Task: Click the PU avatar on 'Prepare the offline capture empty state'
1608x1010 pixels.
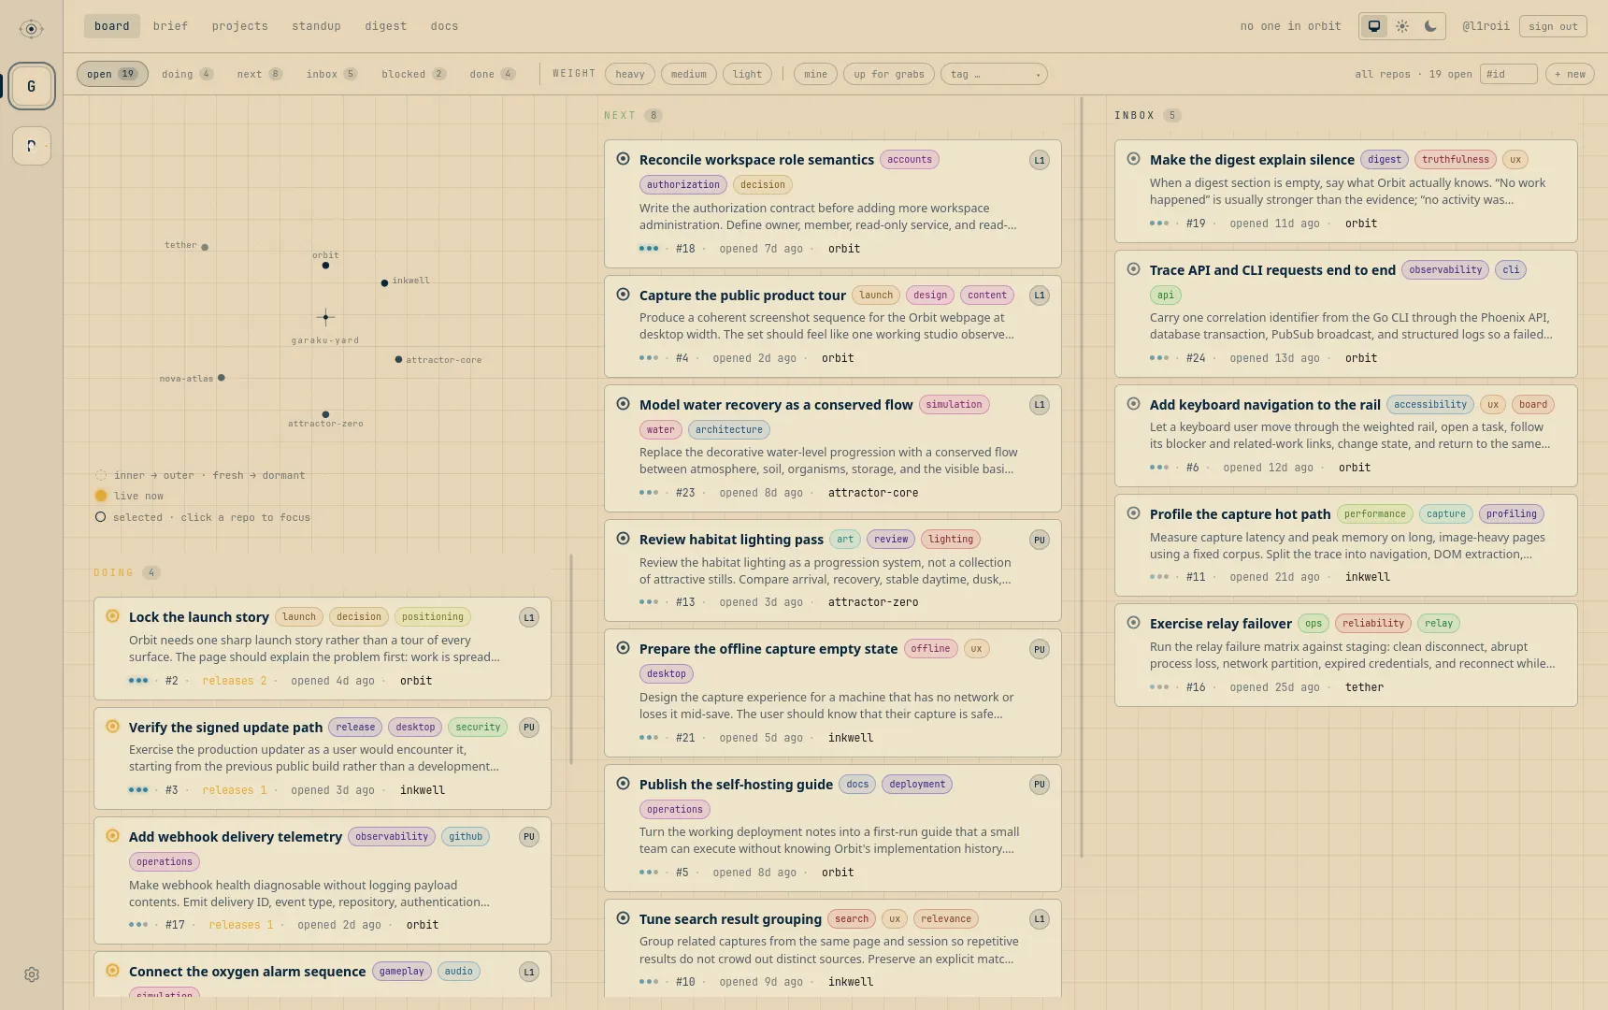Action: [1040, 649]
